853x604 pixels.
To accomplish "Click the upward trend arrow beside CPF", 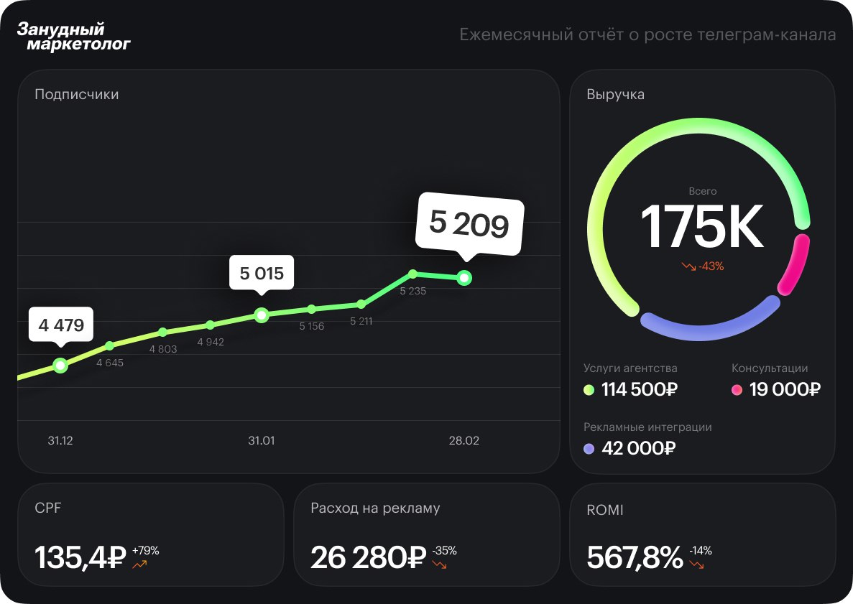I will (x=139, y=564).
